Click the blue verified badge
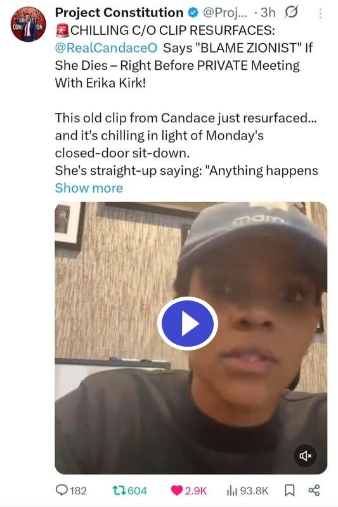The width and height of the screenshot is (338, 507). tap(193, 13)
